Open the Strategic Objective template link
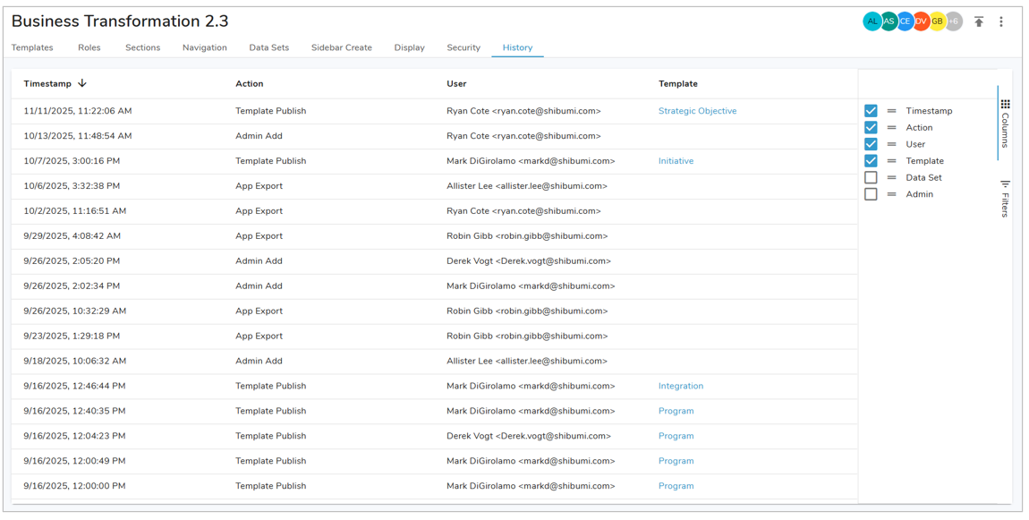 point(697,111)
